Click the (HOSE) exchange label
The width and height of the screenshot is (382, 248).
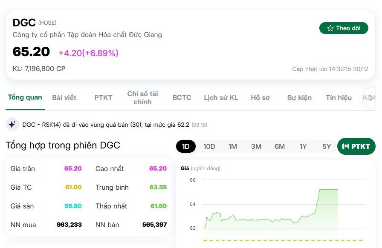[47, 23]
